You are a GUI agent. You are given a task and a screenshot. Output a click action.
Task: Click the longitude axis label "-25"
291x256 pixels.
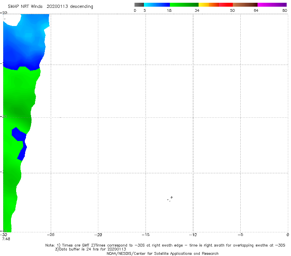51,235
